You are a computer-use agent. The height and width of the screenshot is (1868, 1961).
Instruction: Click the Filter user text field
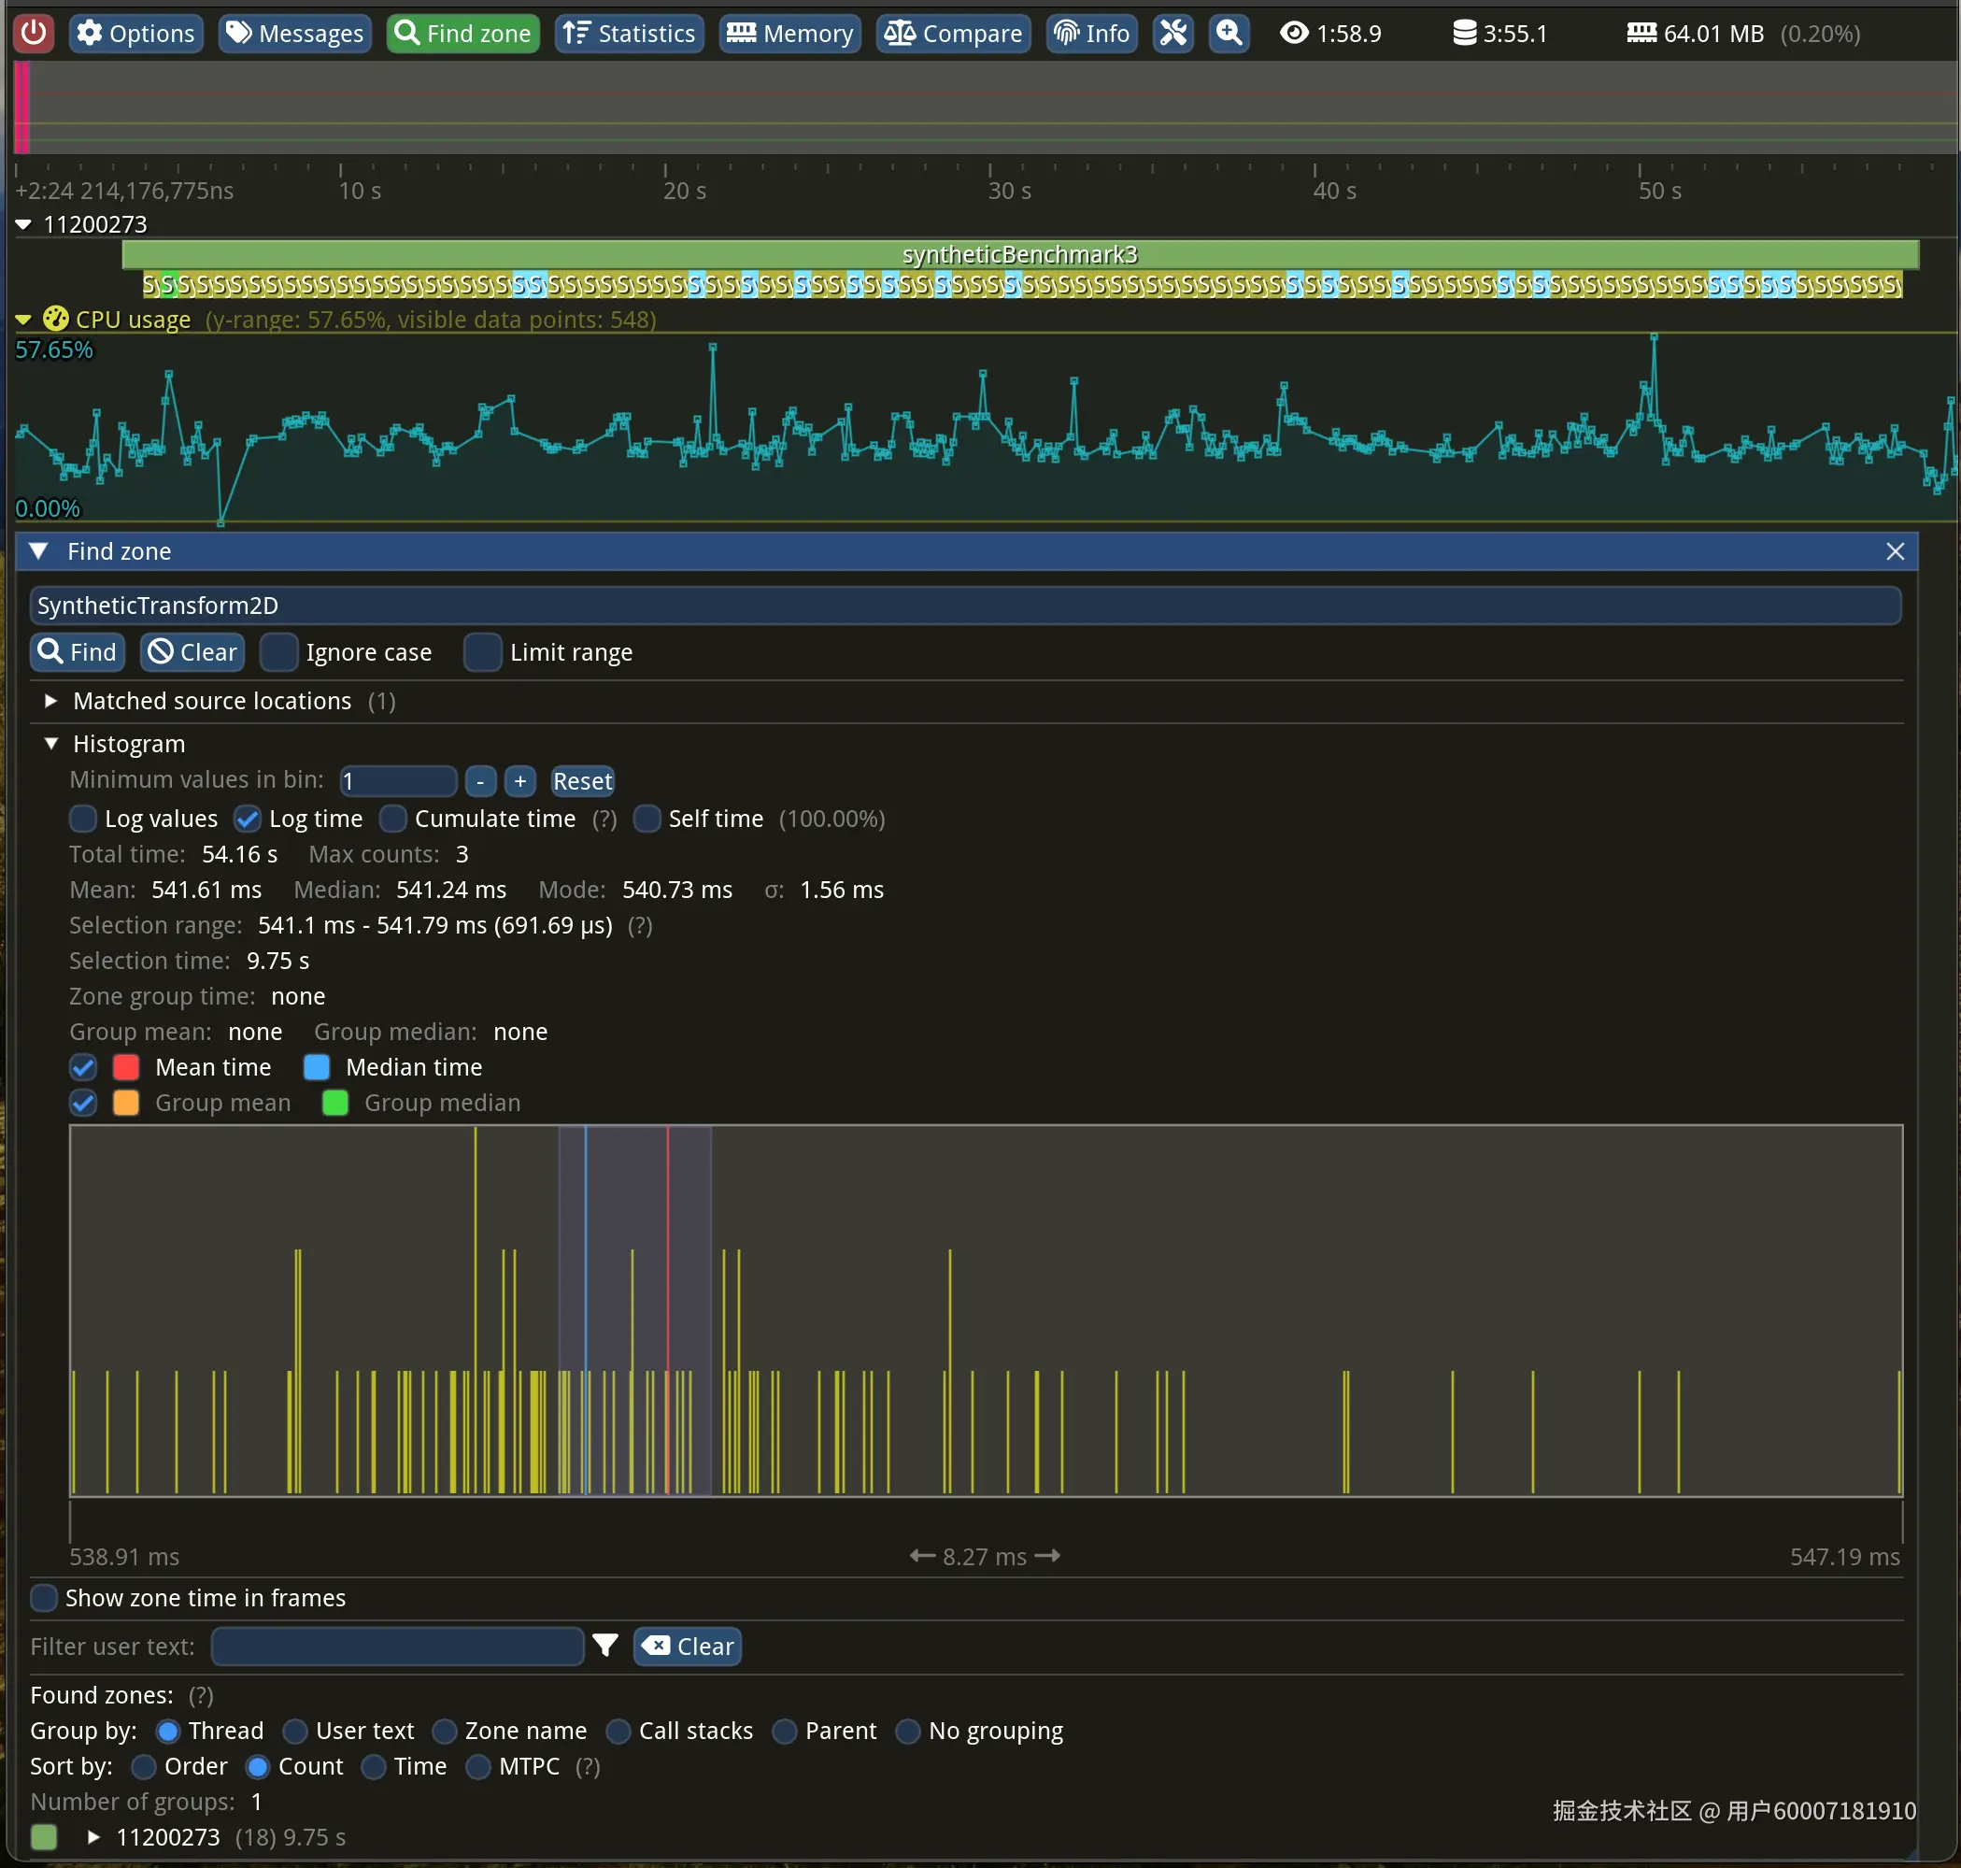(397, 1646)
